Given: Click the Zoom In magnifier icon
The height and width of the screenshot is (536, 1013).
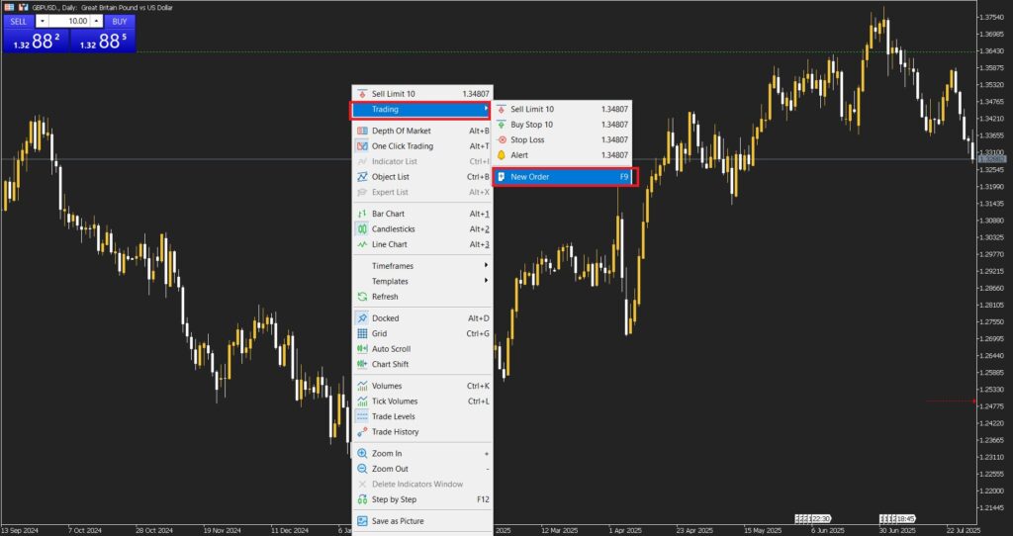Looking at the screenshot, I should pyautogui.click(x=362, y=454).
